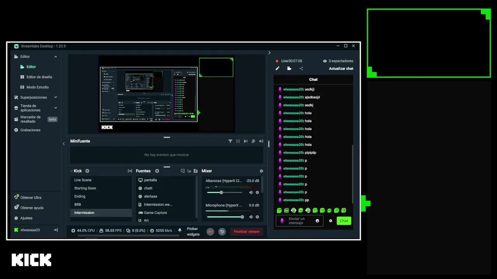The image size is (497, 279).
Task: Open the Kick scene collection dropdown
Action: (72, 171)
